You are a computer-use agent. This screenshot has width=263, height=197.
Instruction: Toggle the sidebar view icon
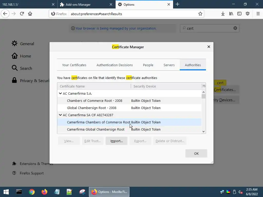pyautogui.click(x=239, y=14)
